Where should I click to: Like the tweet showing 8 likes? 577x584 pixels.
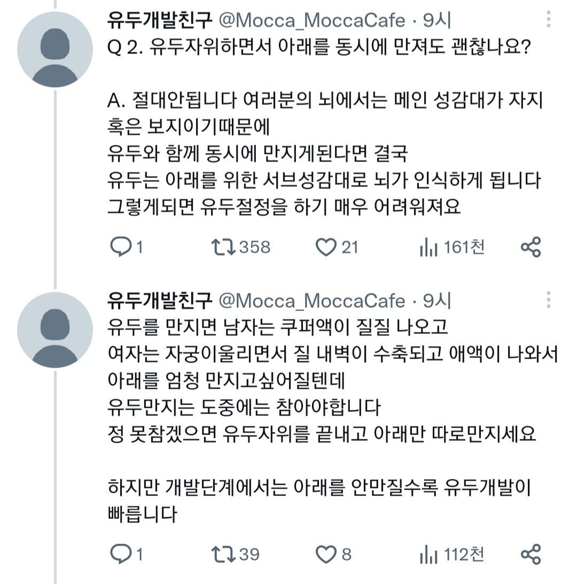(x=325, y=554)
